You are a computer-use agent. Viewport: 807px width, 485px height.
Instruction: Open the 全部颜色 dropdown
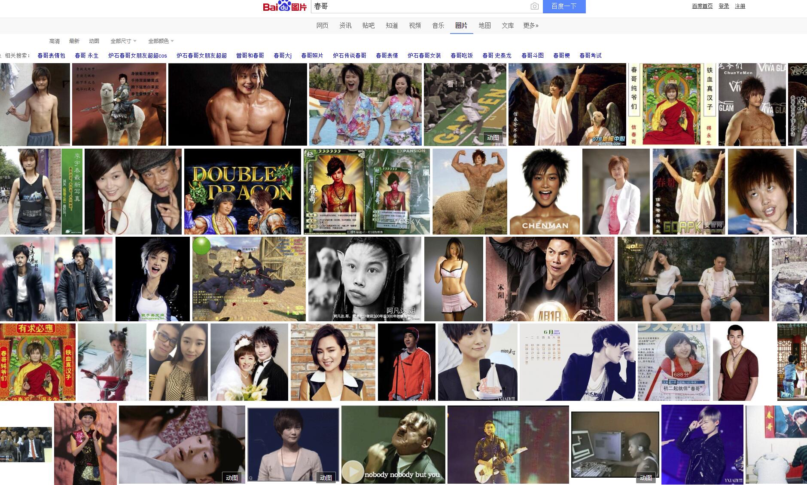tap(161, 41)
